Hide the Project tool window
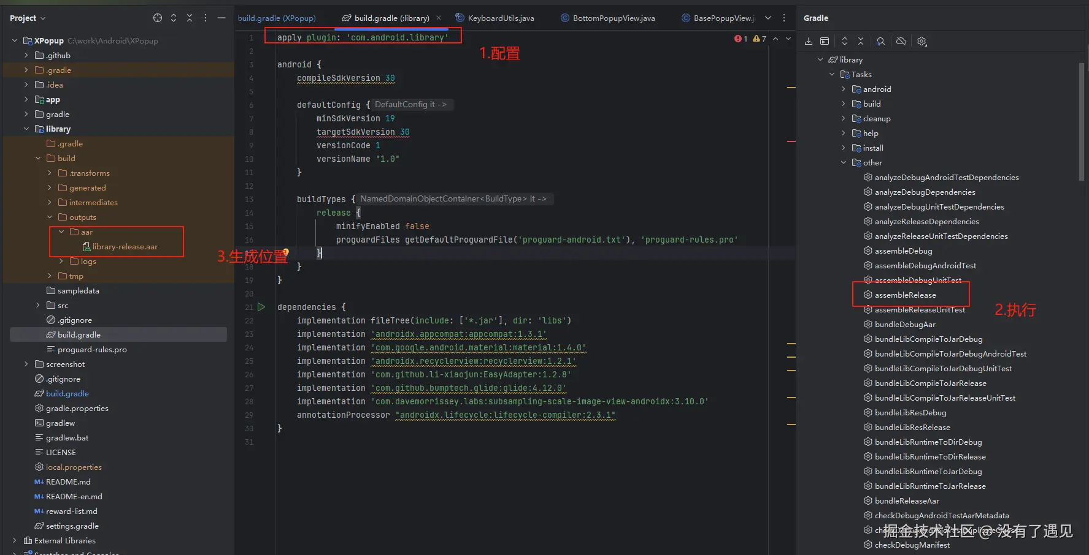1089x555 pixels. 221,18
